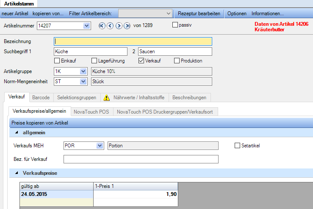This screenshot has height=209, width=313.
Task: Go to the previous article record
Action: [110, 26]
